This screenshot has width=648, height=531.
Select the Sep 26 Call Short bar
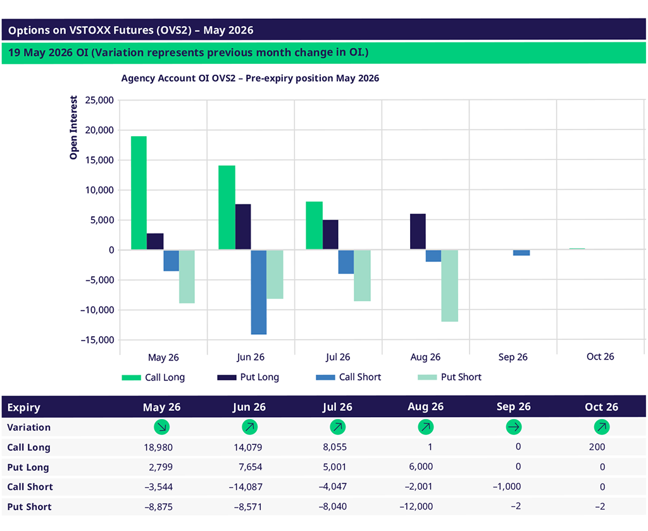(x=521, y=253)
